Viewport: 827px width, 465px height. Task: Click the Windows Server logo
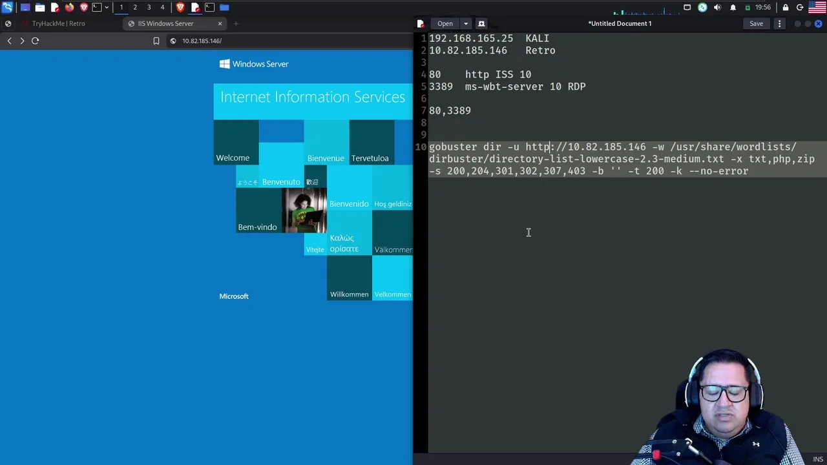click(254, 64)
